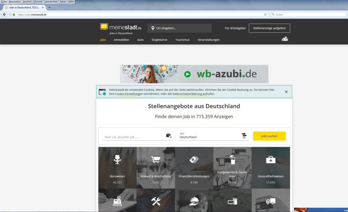This screenshot has width=348, height=212.
Task: Open the Gastgewerbe & Tourismus category tile
Action: click(x=232, y=168)
